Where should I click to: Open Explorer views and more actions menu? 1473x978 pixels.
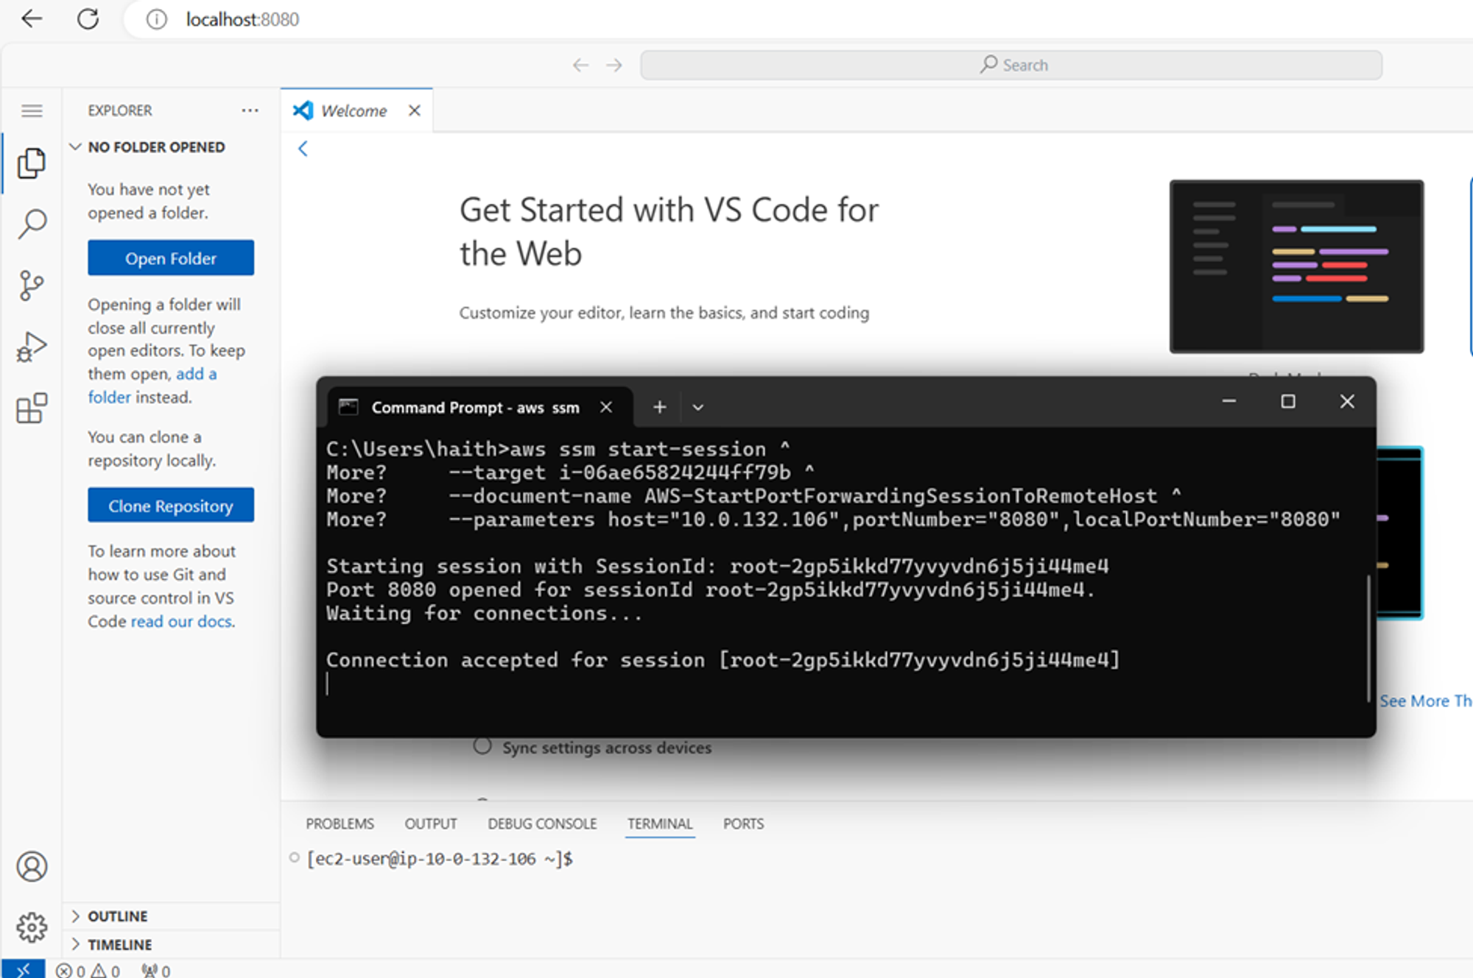click(x=250, y=110)
